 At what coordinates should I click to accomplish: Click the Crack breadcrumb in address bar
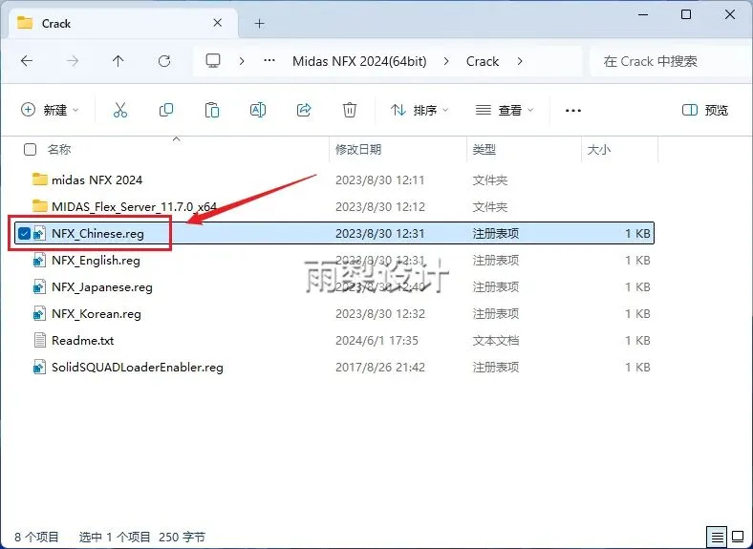pyautogui.click(x=483, y=61)
